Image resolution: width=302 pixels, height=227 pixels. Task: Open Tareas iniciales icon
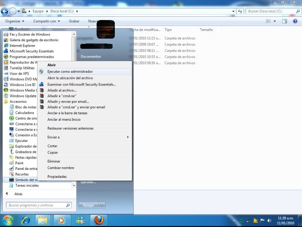[x=11, y=185]
